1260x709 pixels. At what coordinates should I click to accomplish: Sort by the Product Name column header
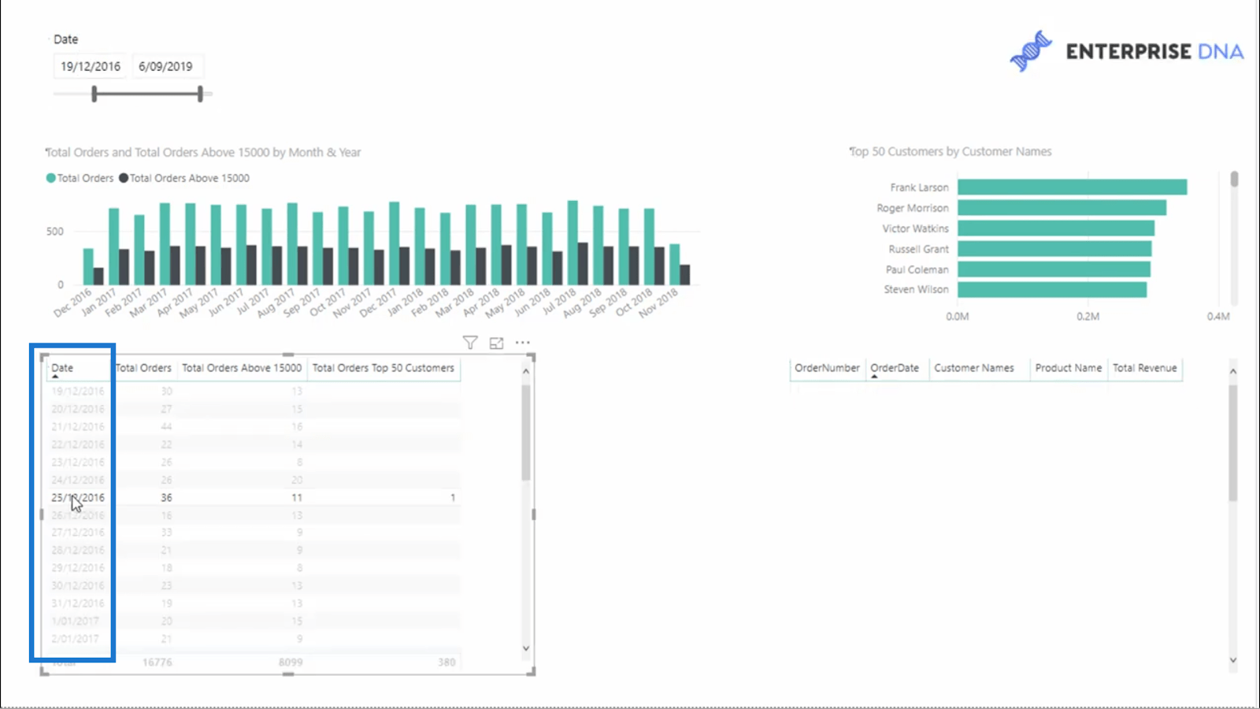point(1069,368)
